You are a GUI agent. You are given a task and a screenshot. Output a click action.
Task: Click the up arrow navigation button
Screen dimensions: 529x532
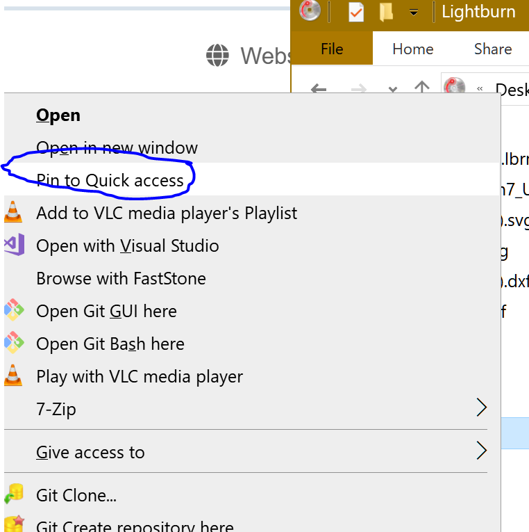[x=421, y=88]
